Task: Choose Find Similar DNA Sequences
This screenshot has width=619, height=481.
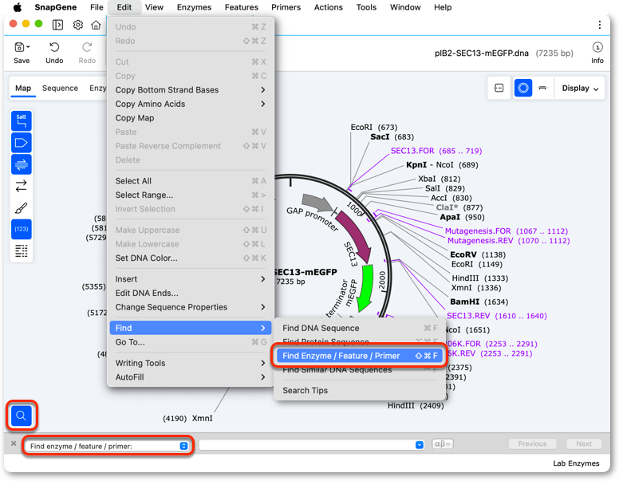Action: click(x=360, y=370)
